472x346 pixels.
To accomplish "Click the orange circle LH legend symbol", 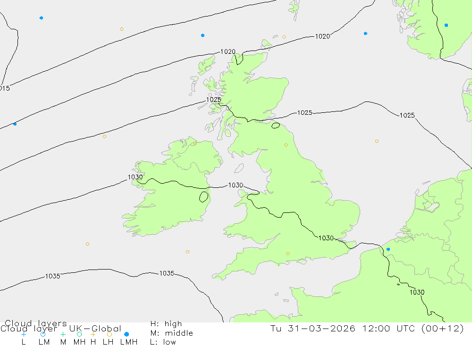I will [110, 334].
